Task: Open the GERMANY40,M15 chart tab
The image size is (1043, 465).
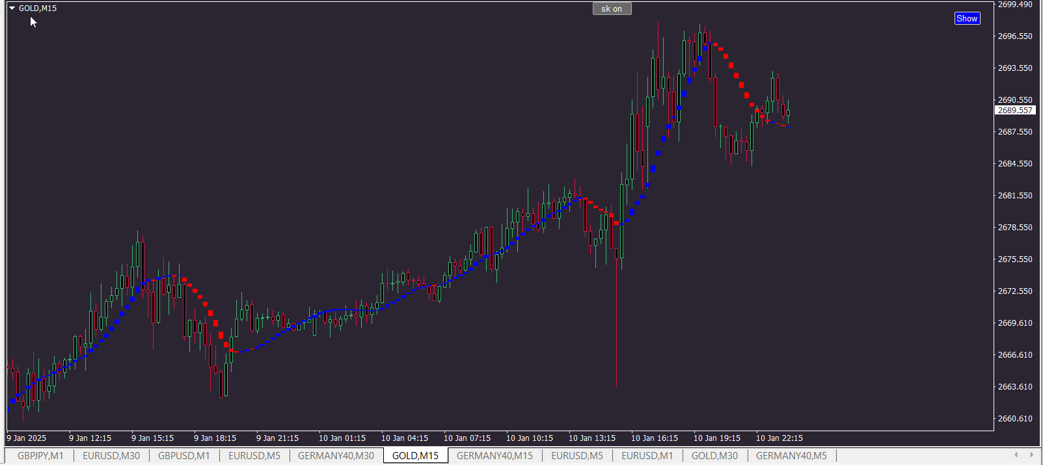Action: point(494,456)
